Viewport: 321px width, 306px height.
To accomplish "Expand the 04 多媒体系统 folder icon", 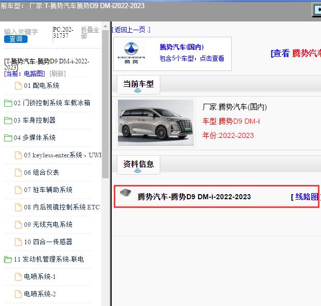I will pos(8,138).
